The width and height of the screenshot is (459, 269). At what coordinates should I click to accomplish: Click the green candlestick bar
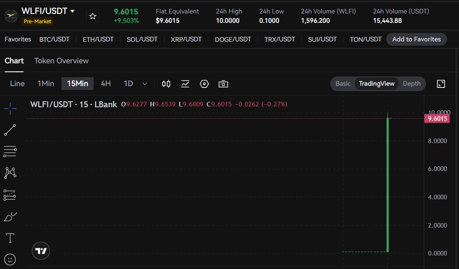pos(387,185)
